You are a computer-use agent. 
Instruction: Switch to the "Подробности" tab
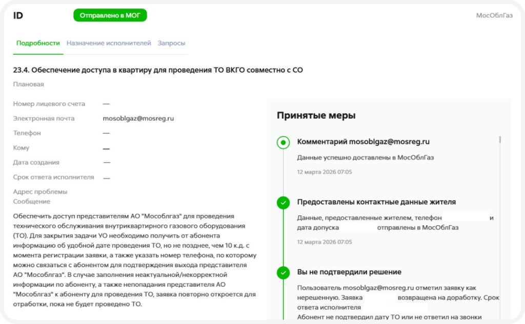coord(38,44)
